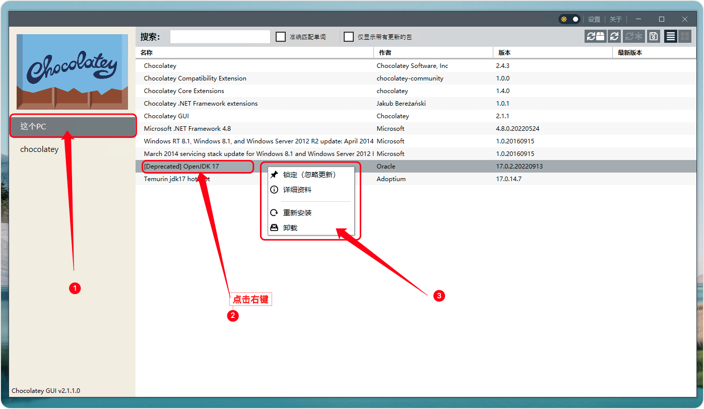Click version 2.4.3 cell
The image size is (704, 409).
pos(503,65)
